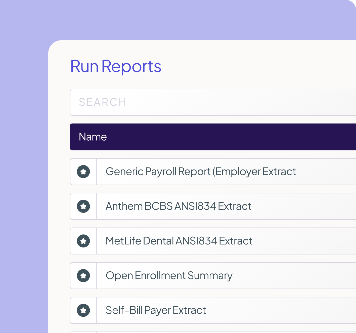Sort by the Name column header
The height and width of the screenshot is (333, 356).
[93, 137]
